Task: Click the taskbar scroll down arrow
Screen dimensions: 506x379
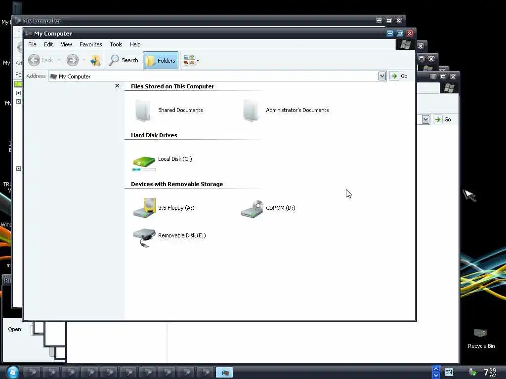Action: 436,376
